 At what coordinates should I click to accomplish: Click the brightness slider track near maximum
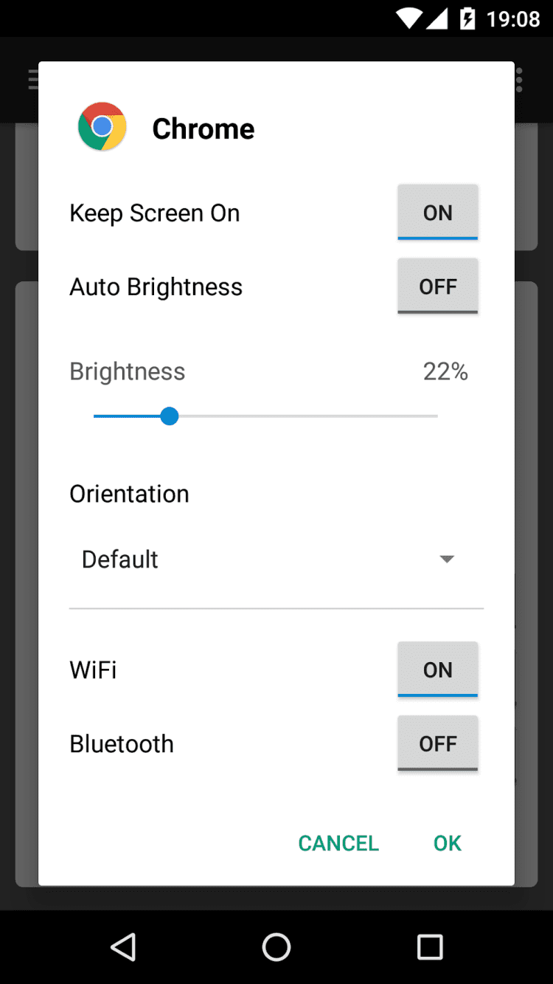428,416
